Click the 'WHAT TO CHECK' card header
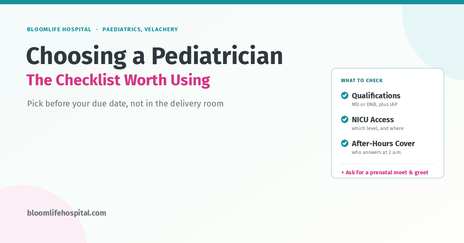The image size is (464, 243). (x=362, y=81)
